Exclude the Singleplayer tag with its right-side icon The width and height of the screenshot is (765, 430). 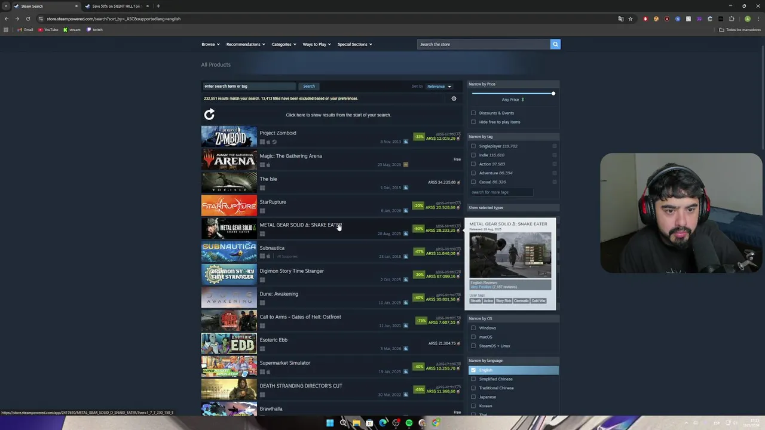(x=555, y=146)
